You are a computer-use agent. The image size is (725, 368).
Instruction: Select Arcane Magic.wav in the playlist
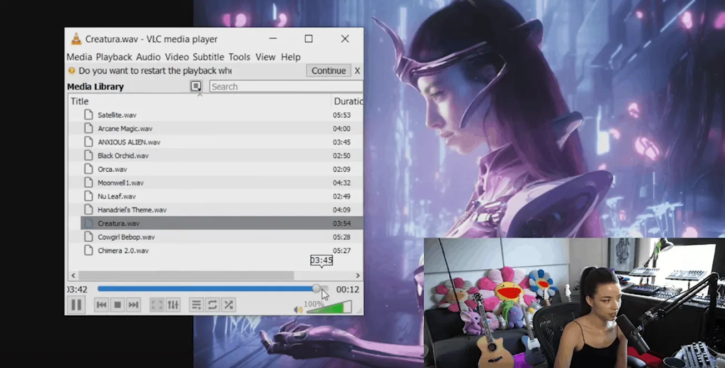(125, 128)
